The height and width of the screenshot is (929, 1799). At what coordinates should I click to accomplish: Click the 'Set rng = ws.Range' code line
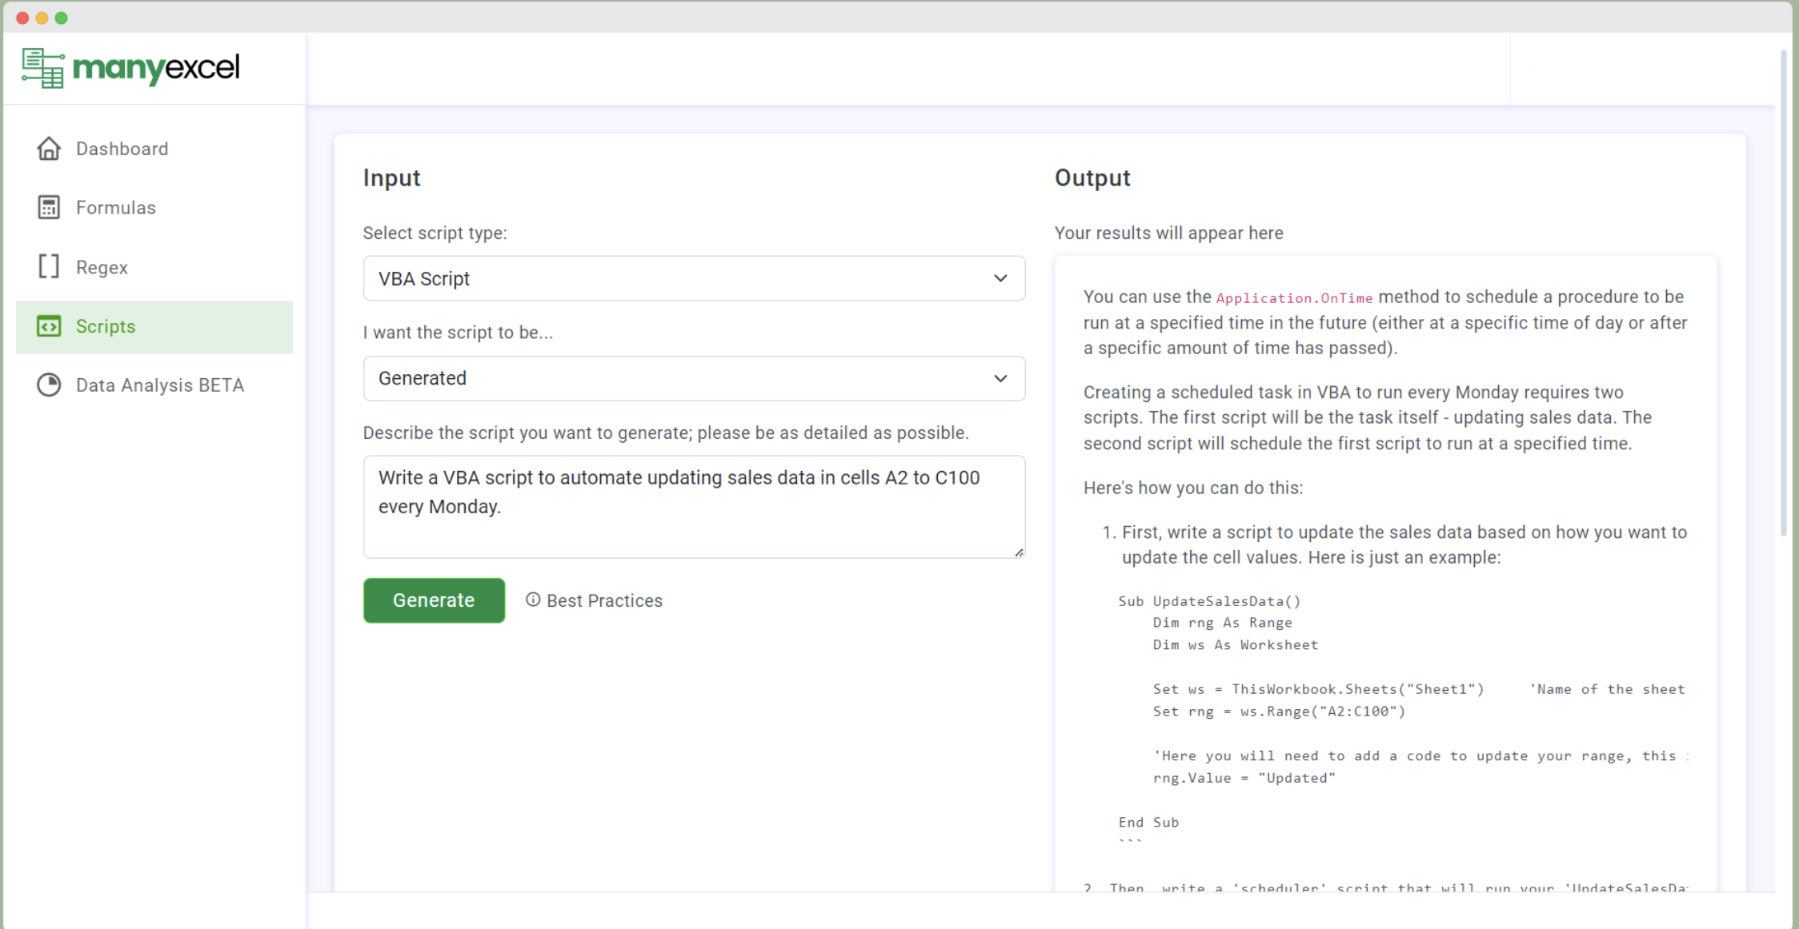click(1279, 712)
